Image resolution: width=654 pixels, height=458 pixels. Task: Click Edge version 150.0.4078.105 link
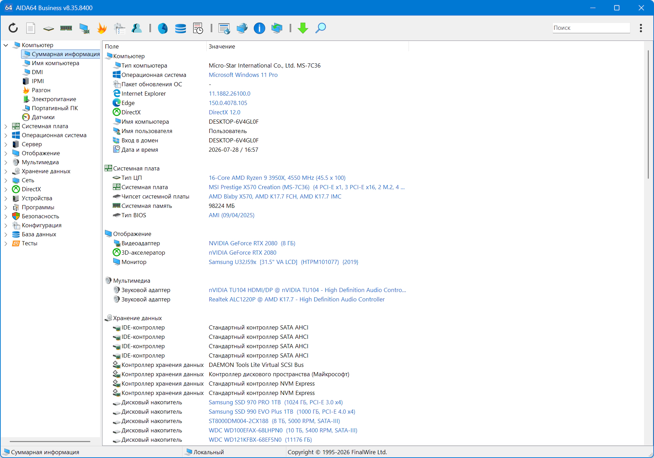(228, 103)
